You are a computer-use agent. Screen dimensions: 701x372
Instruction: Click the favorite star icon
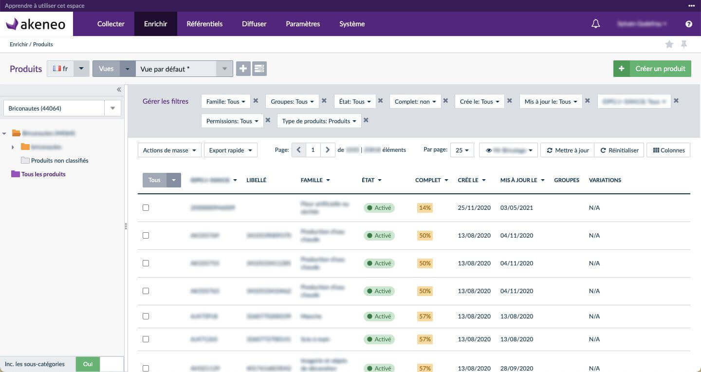click(669, 44)
